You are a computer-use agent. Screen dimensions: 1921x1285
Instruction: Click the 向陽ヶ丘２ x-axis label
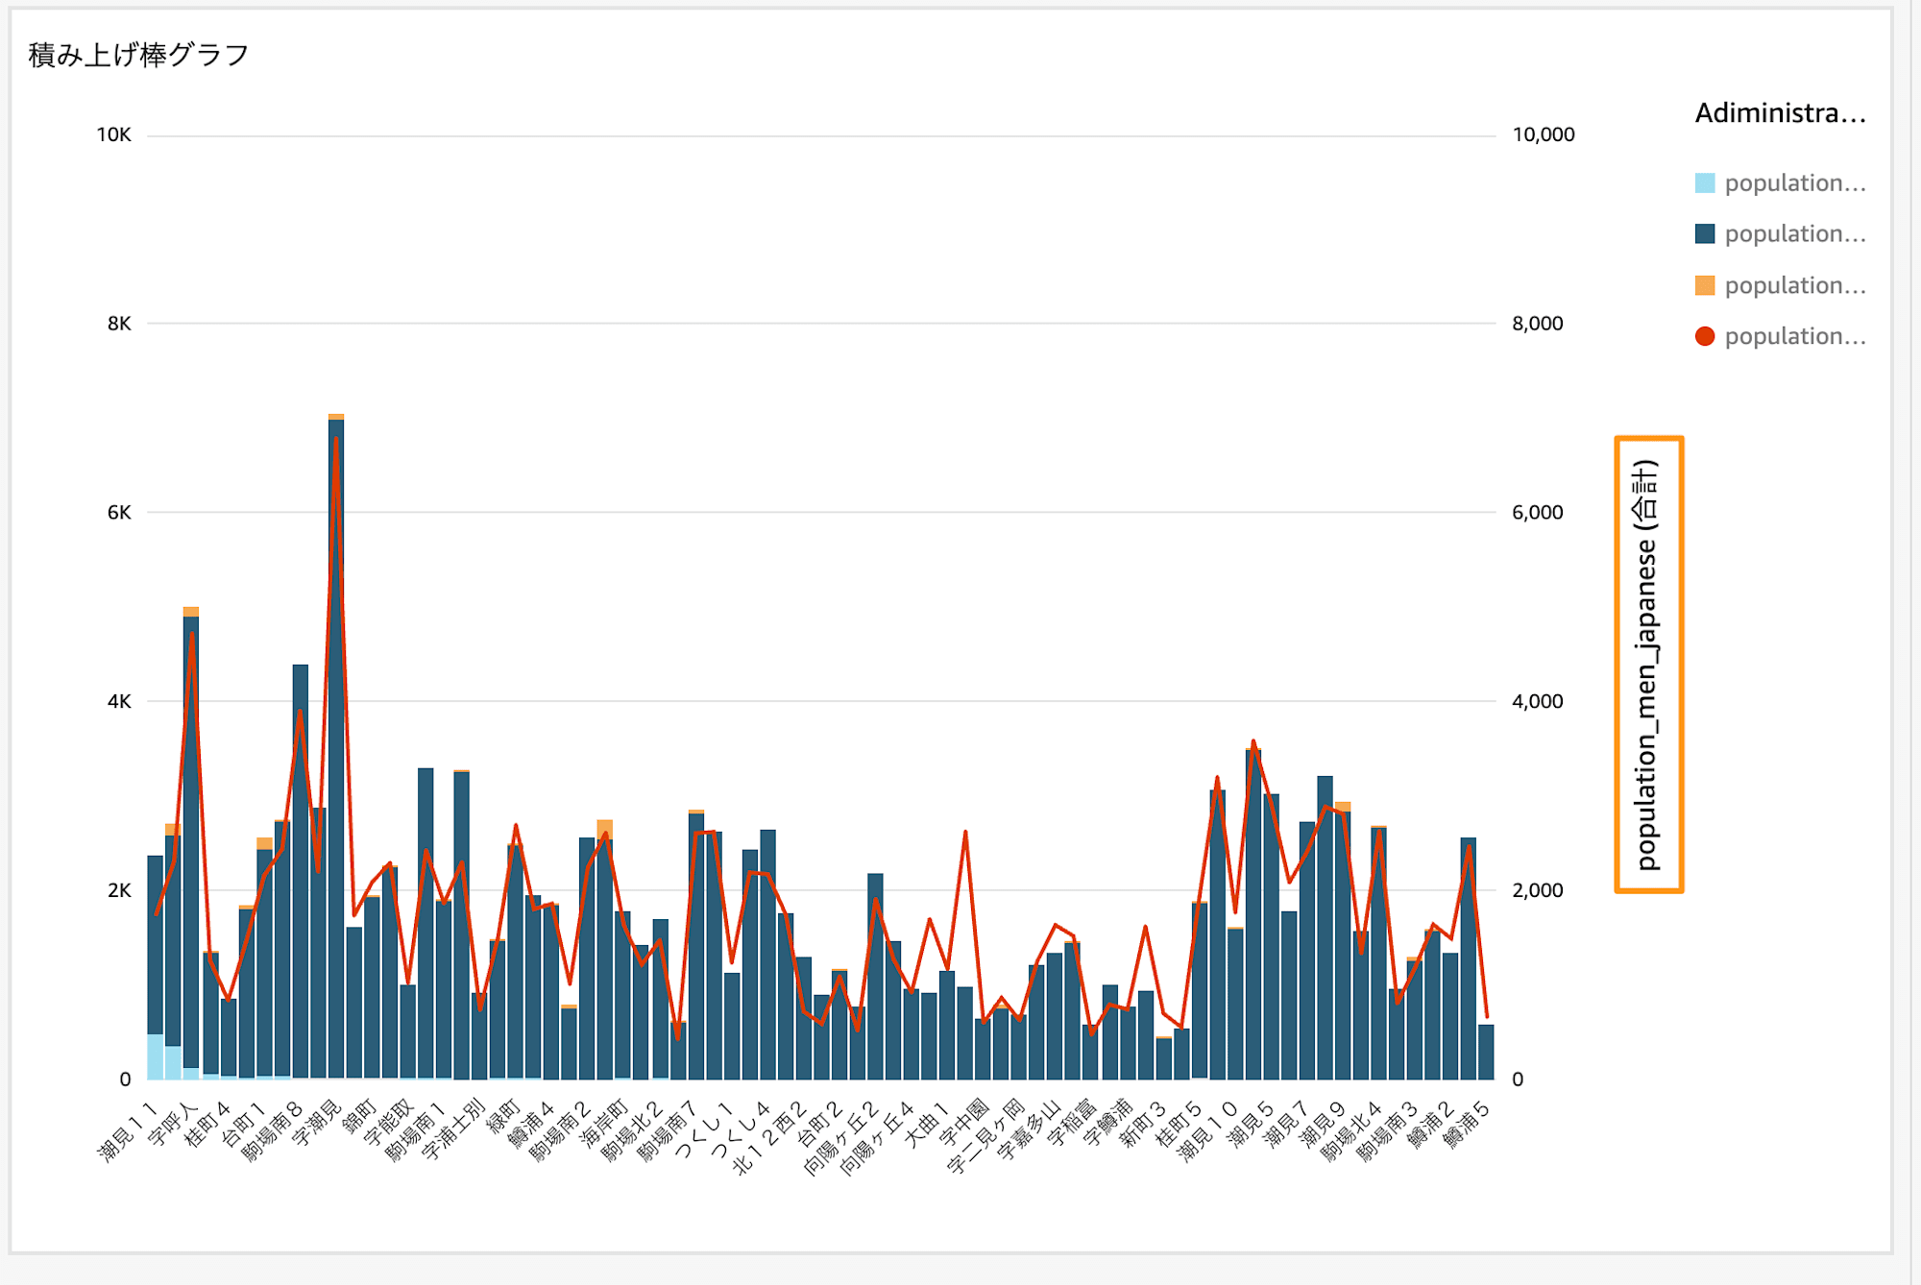pyautogui.click(x=841, y=1139)
